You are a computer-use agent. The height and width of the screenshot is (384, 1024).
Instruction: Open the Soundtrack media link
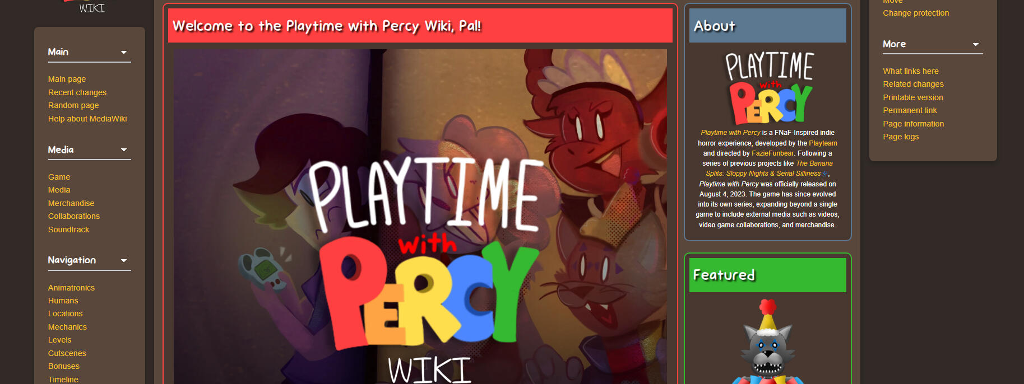coord(68,230)
